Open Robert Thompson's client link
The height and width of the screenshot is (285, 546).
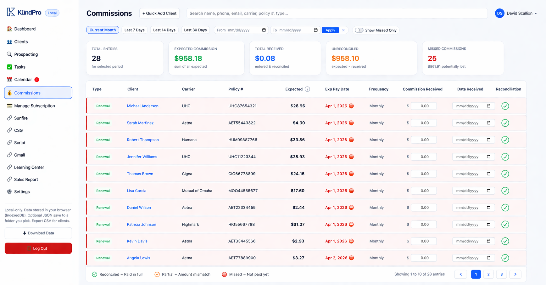143,140
